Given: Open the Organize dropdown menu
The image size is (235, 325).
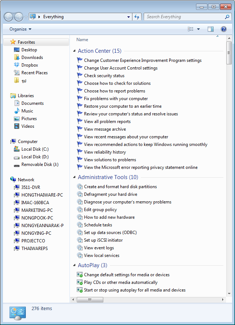Looking at the screenshot, I should pos(20,29).
